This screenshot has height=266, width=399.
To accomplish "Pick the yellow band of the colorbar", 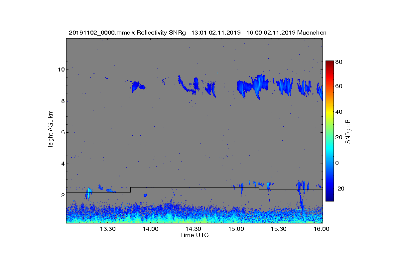I will [x=330, y=113].
